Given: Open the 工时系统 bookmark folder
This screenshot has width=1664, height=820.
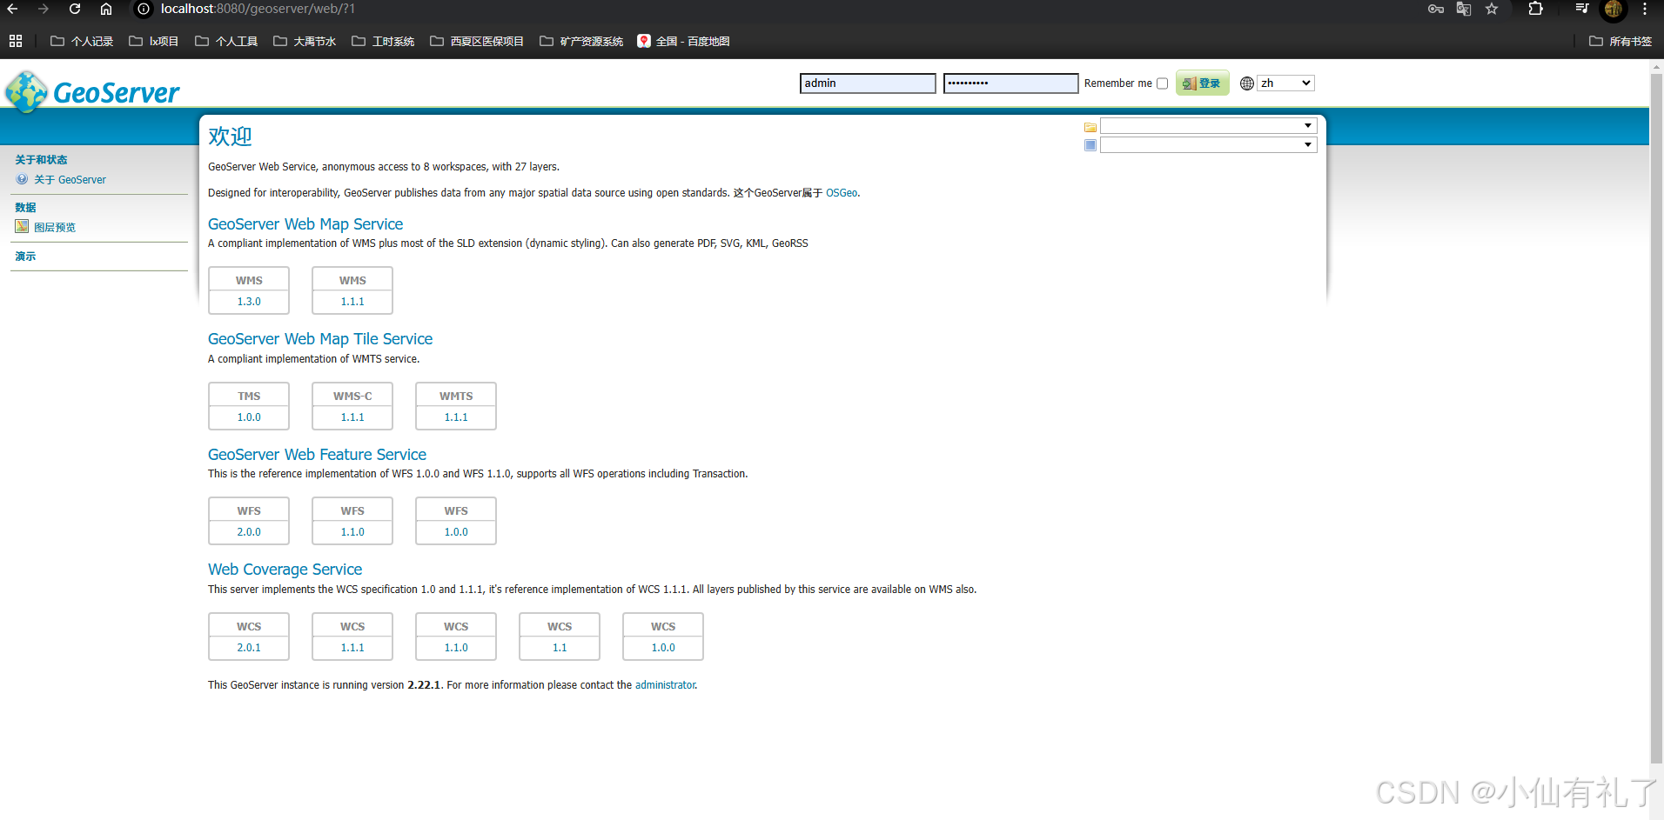Looking at the screenshot, I should pos(383,41).
